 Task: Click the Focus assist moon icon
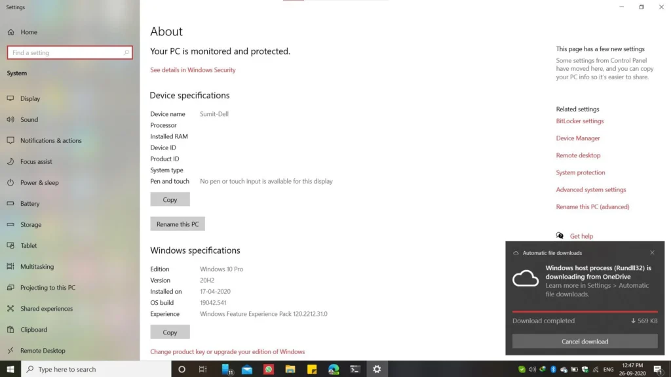coord(10,161)
